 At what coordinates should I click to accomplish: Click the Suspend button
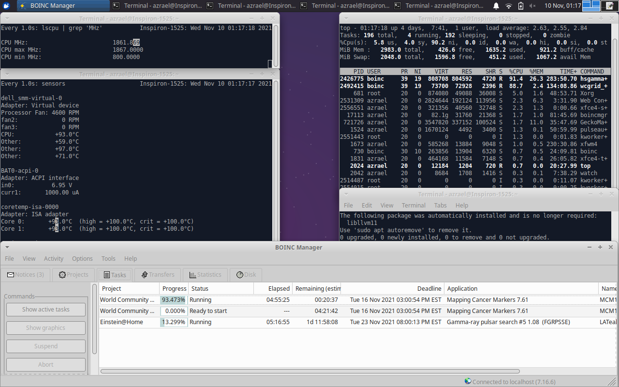pyautogui.click(x=46, y=346)
